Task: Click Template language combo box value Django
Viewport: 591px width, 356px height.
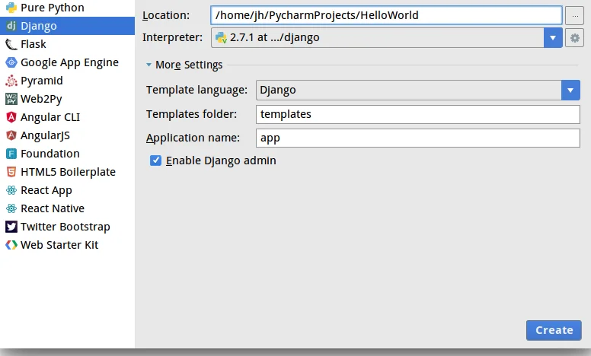Action: coord(417,91)
